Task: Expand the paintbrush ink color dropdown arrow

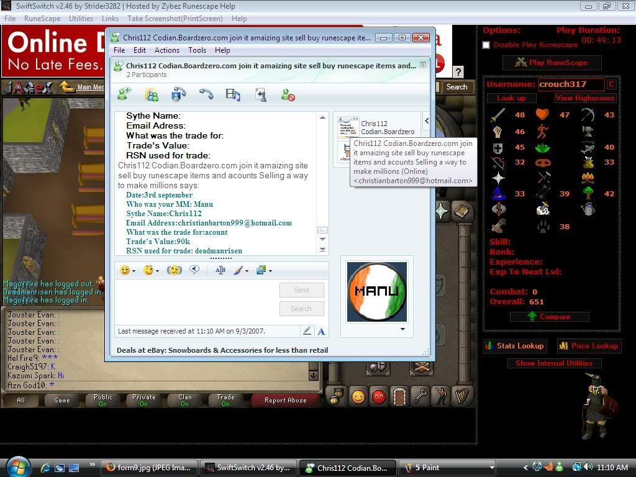Action: (247, 271)
